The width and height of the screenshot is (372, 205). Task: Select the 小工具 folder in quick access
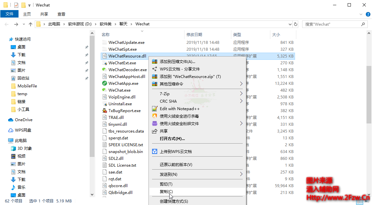pyautogui.click(x=23, y=109)
